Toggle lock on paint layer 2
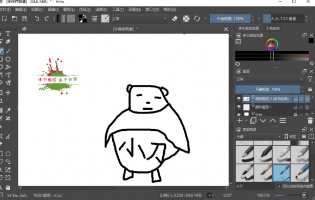 (295, 99)
